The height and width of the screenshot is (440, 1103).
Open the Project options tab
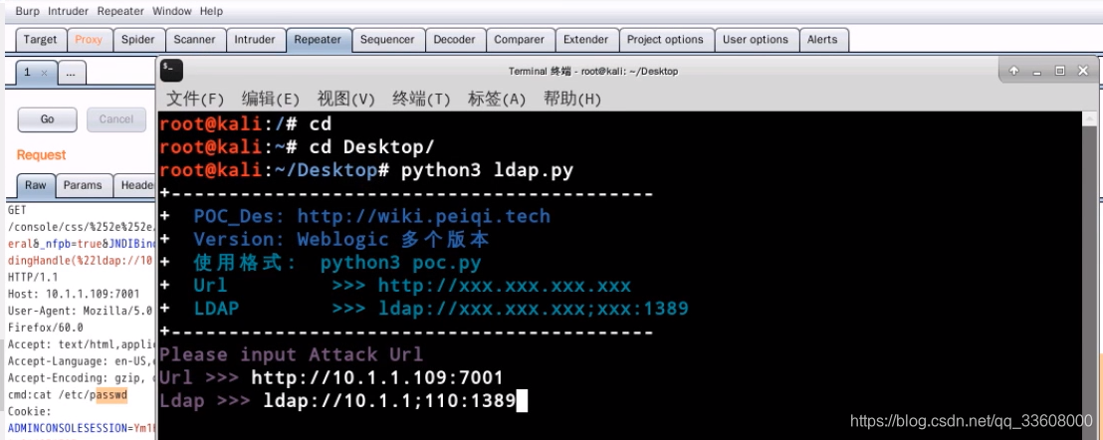tap(665, 40)
